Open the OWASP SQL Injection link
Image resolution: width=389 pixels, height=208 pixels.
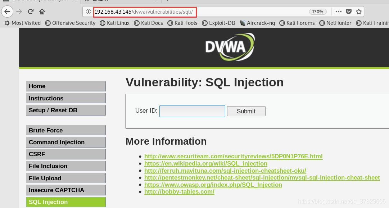[x=213, y=185]
